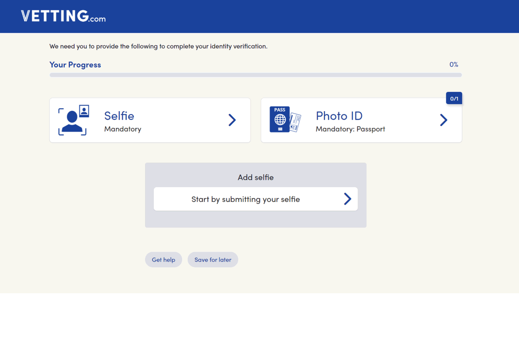Click the Vetting.com logo

pos(63,16)
